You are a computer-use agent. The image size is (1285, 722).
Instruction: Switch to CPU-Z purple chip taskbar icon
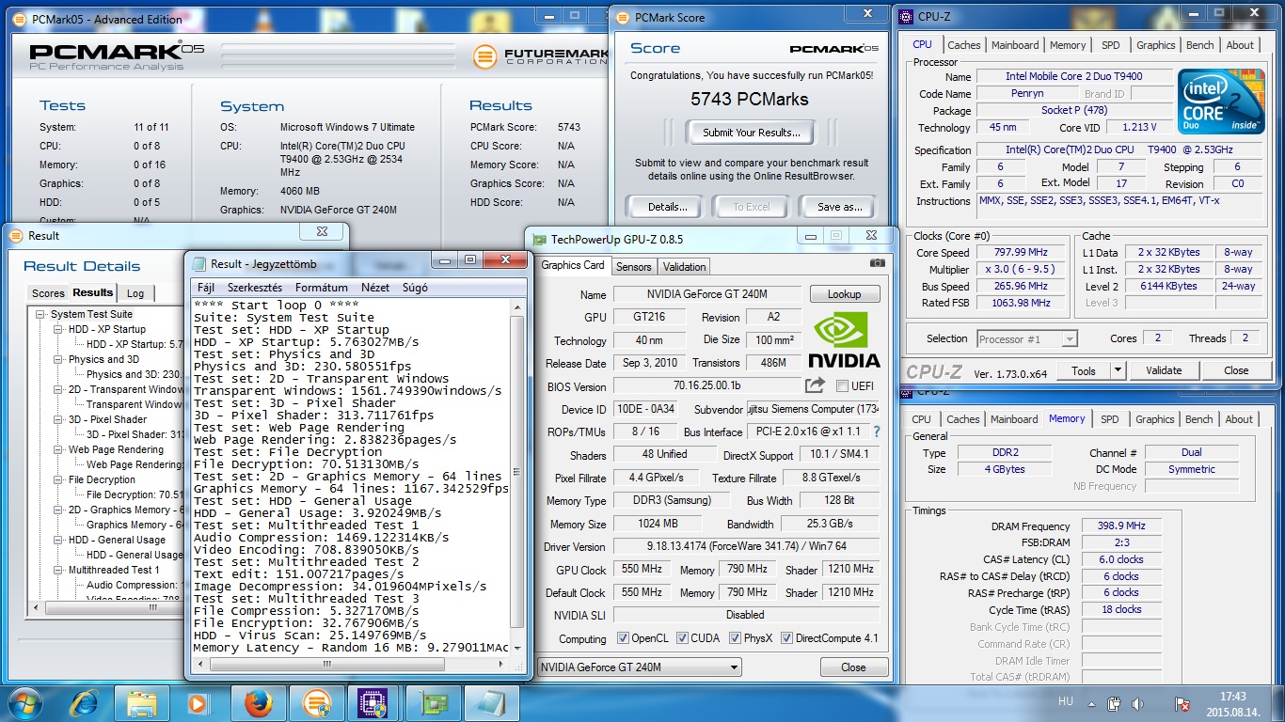click(374, 703)
